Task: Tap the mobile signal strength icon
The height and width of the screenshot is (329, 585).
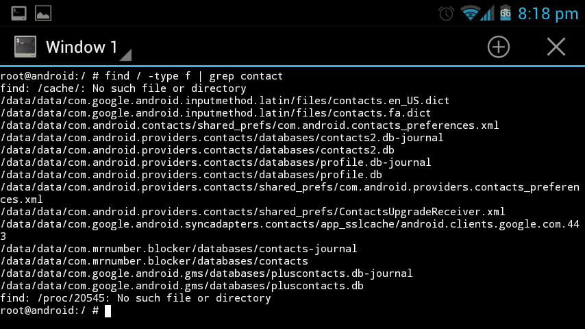Action: point(487,13)
